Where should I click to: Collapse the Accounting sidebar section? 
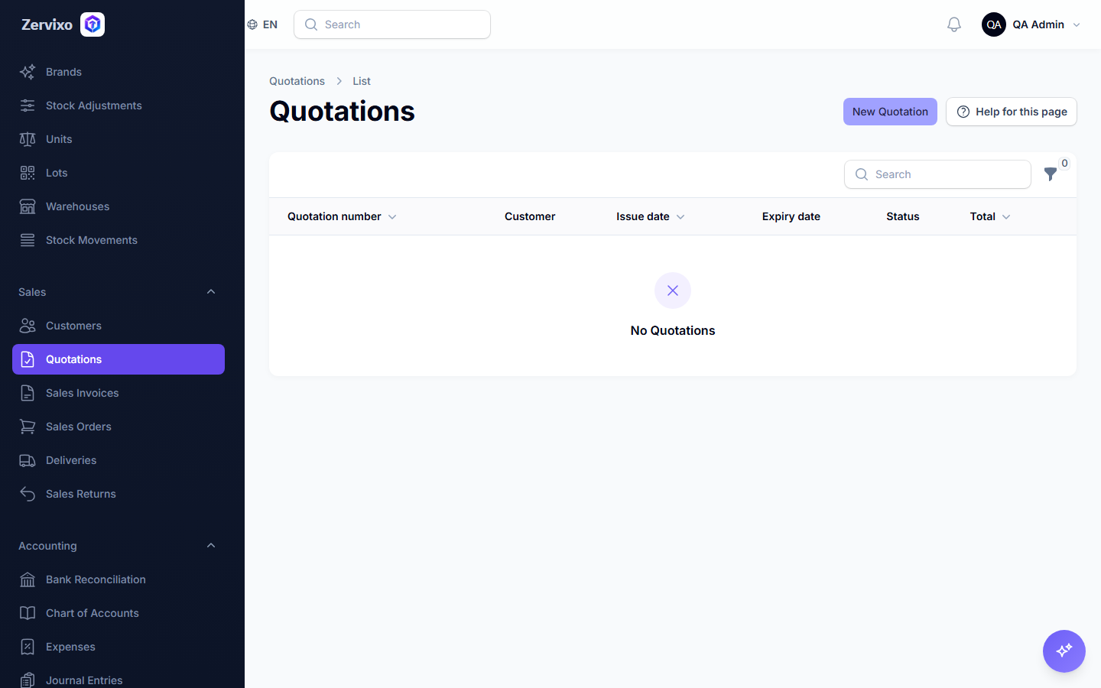[x=211, y=546]
